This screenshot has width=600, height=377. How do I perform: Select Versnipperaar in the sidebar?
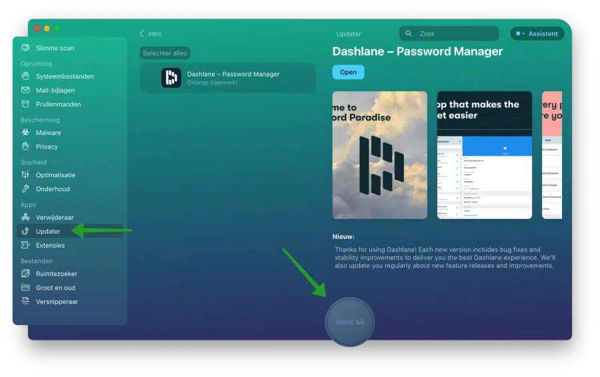click(70, 301)
